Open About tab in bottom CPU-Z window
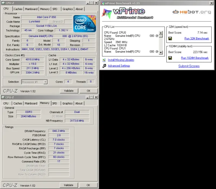 pyautogui.click(x=79, y=103)
